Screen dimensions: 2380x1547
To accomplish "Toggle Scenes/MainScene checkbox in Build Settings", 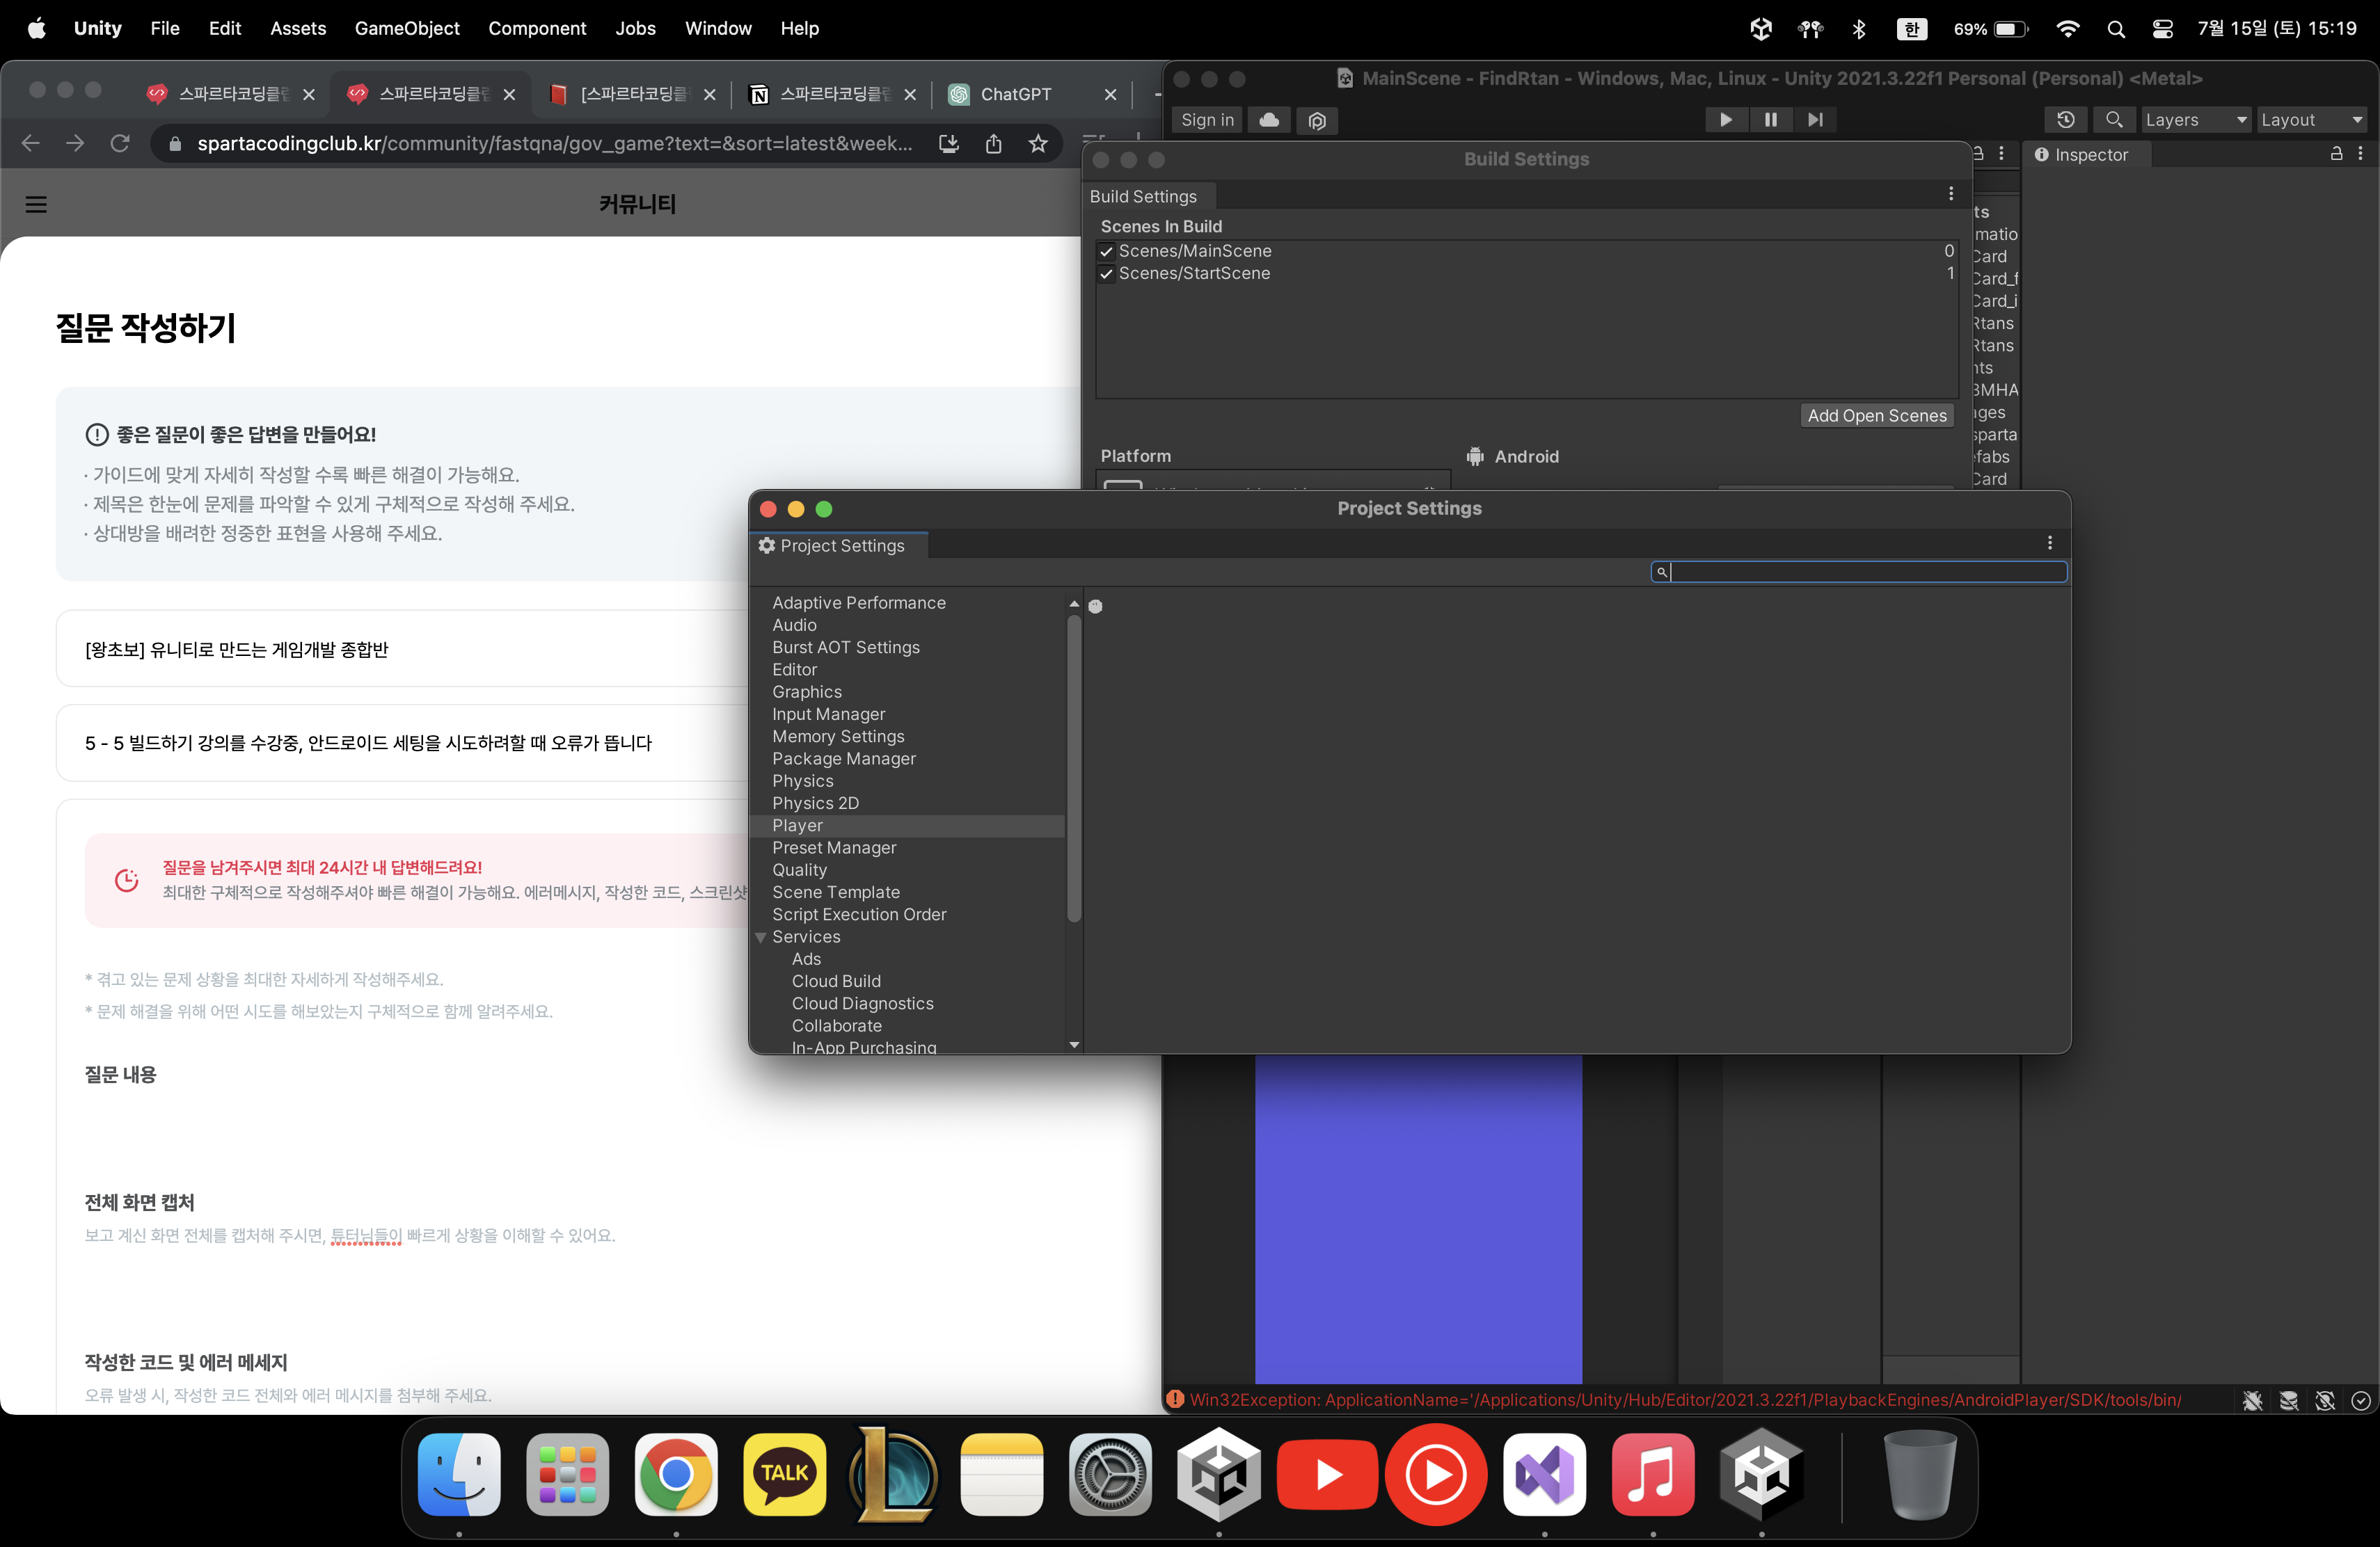I will click(x=1106, y=252).
